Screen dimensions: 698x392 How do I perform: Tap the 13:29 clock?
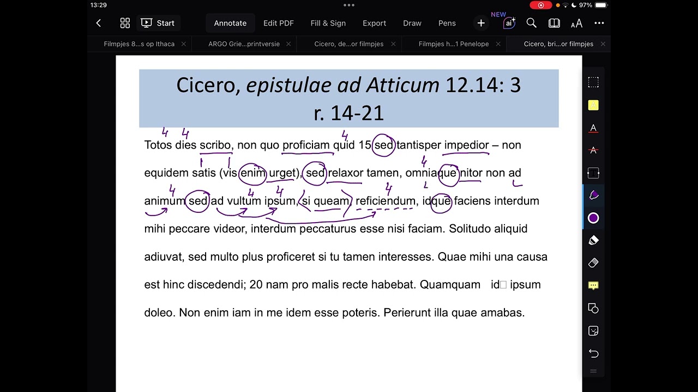tap(99, 5)
